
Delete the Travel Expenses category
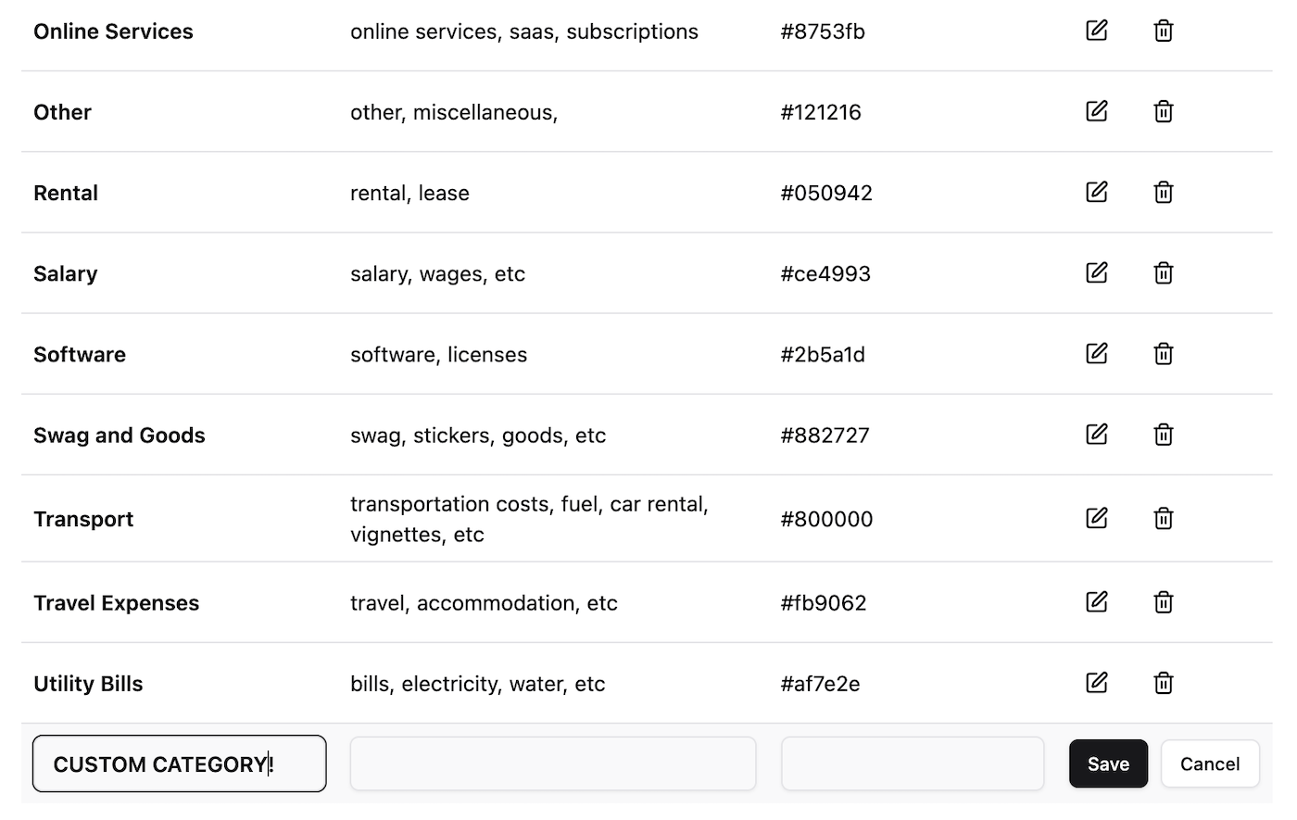click(x=1164, y=602)
